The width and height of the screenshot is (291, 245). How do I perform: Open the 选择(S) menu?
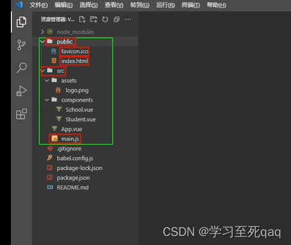[88, 5]
